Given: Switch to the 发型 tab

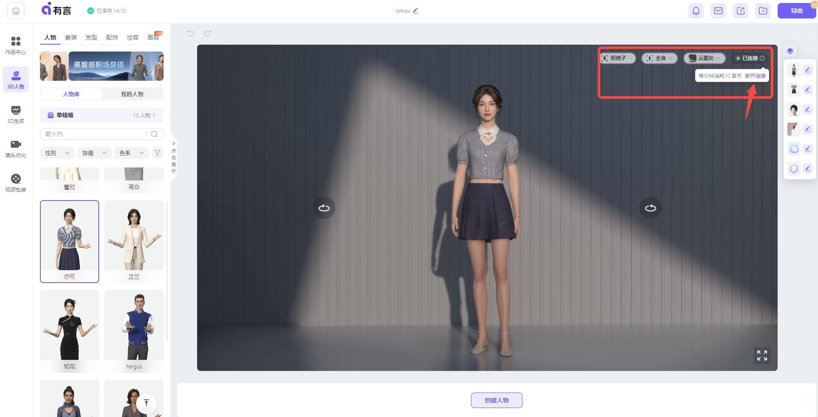Looking at the screenshot, I should tap(91, 37).
